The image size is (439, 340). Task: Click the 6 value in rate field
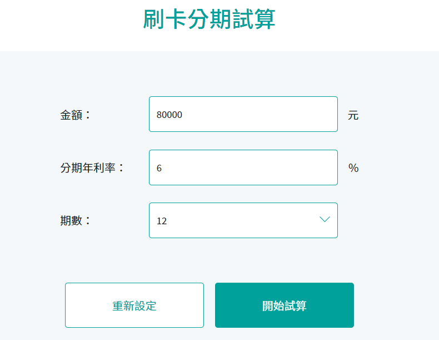[x=159, y=168]
